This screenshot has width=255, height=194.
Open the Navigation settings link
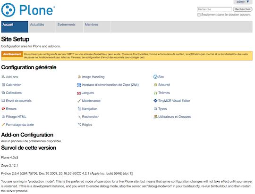90,109
